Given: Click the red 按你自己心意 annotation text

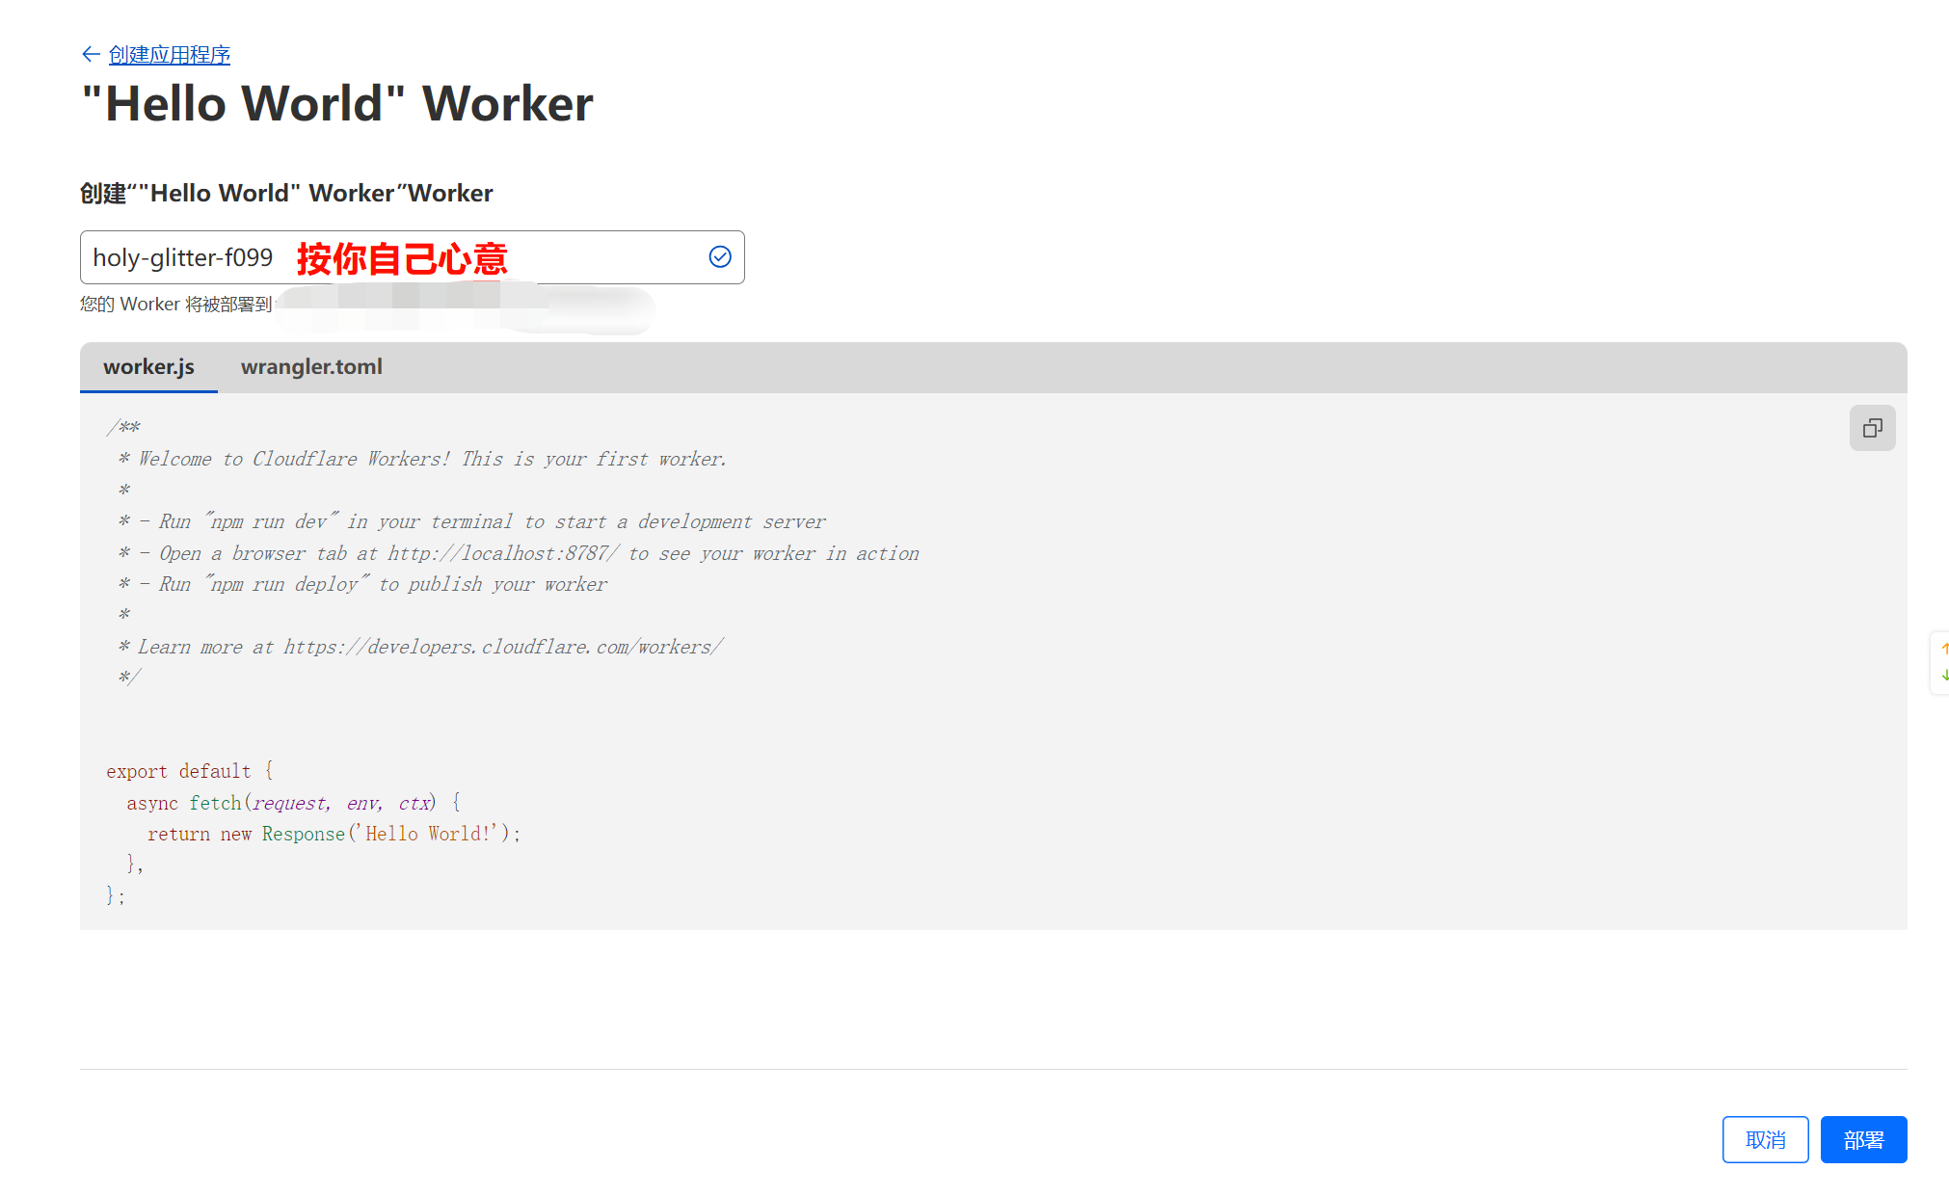Looking at the screenshot, I should pyautogui.click(x=402, y=258).
